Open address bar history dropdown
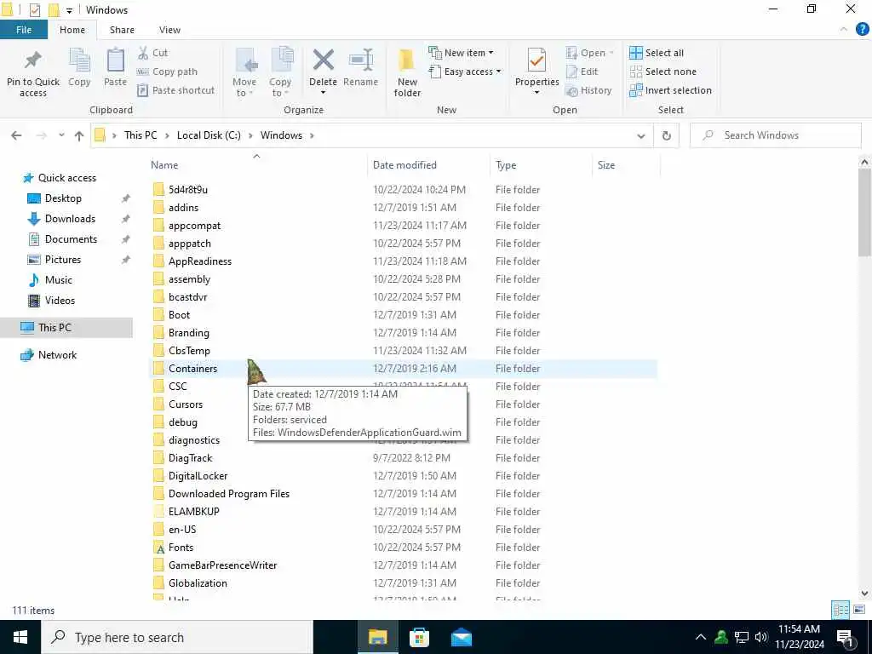 pos(641,135)
